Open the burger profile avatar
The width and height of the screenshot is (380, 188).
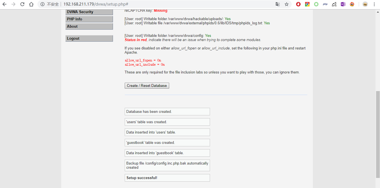365,4
